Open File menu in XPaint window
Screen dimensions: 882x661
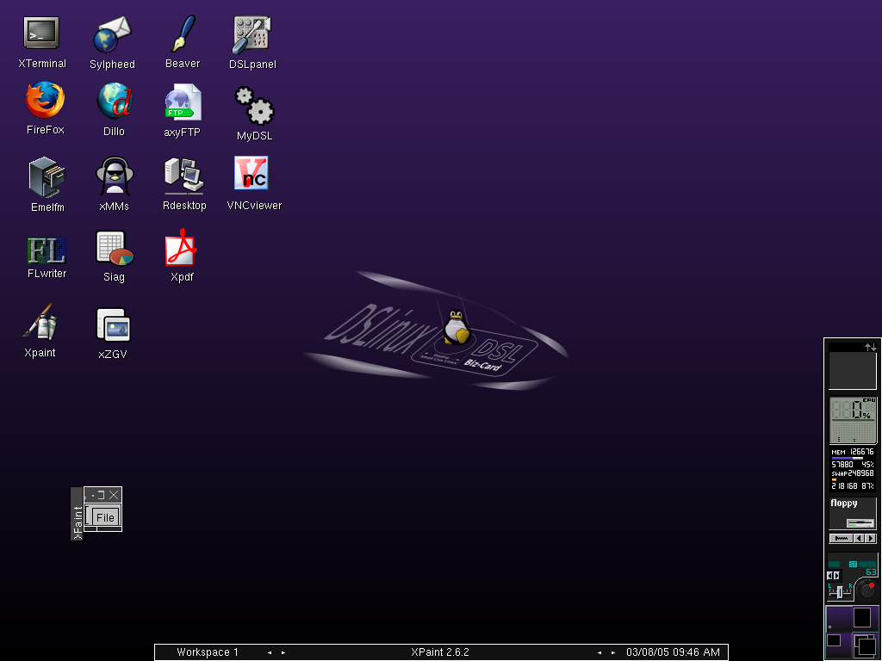coord(105,517)
